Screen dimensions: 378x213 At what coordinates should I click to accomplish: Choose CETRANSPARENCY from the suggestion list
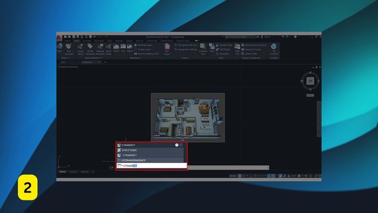pos(150,160)
